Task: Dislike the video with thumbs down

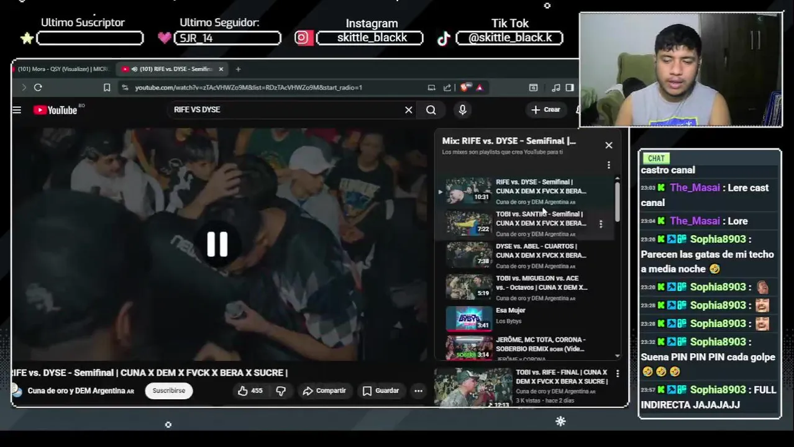Action: coord(281,391)
